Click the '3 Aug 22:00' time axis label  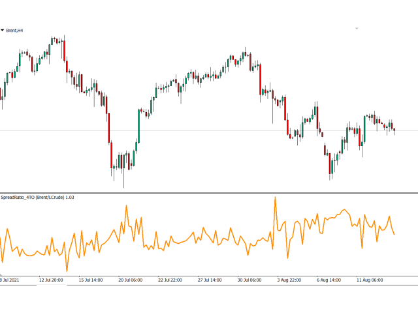(289, 280)
